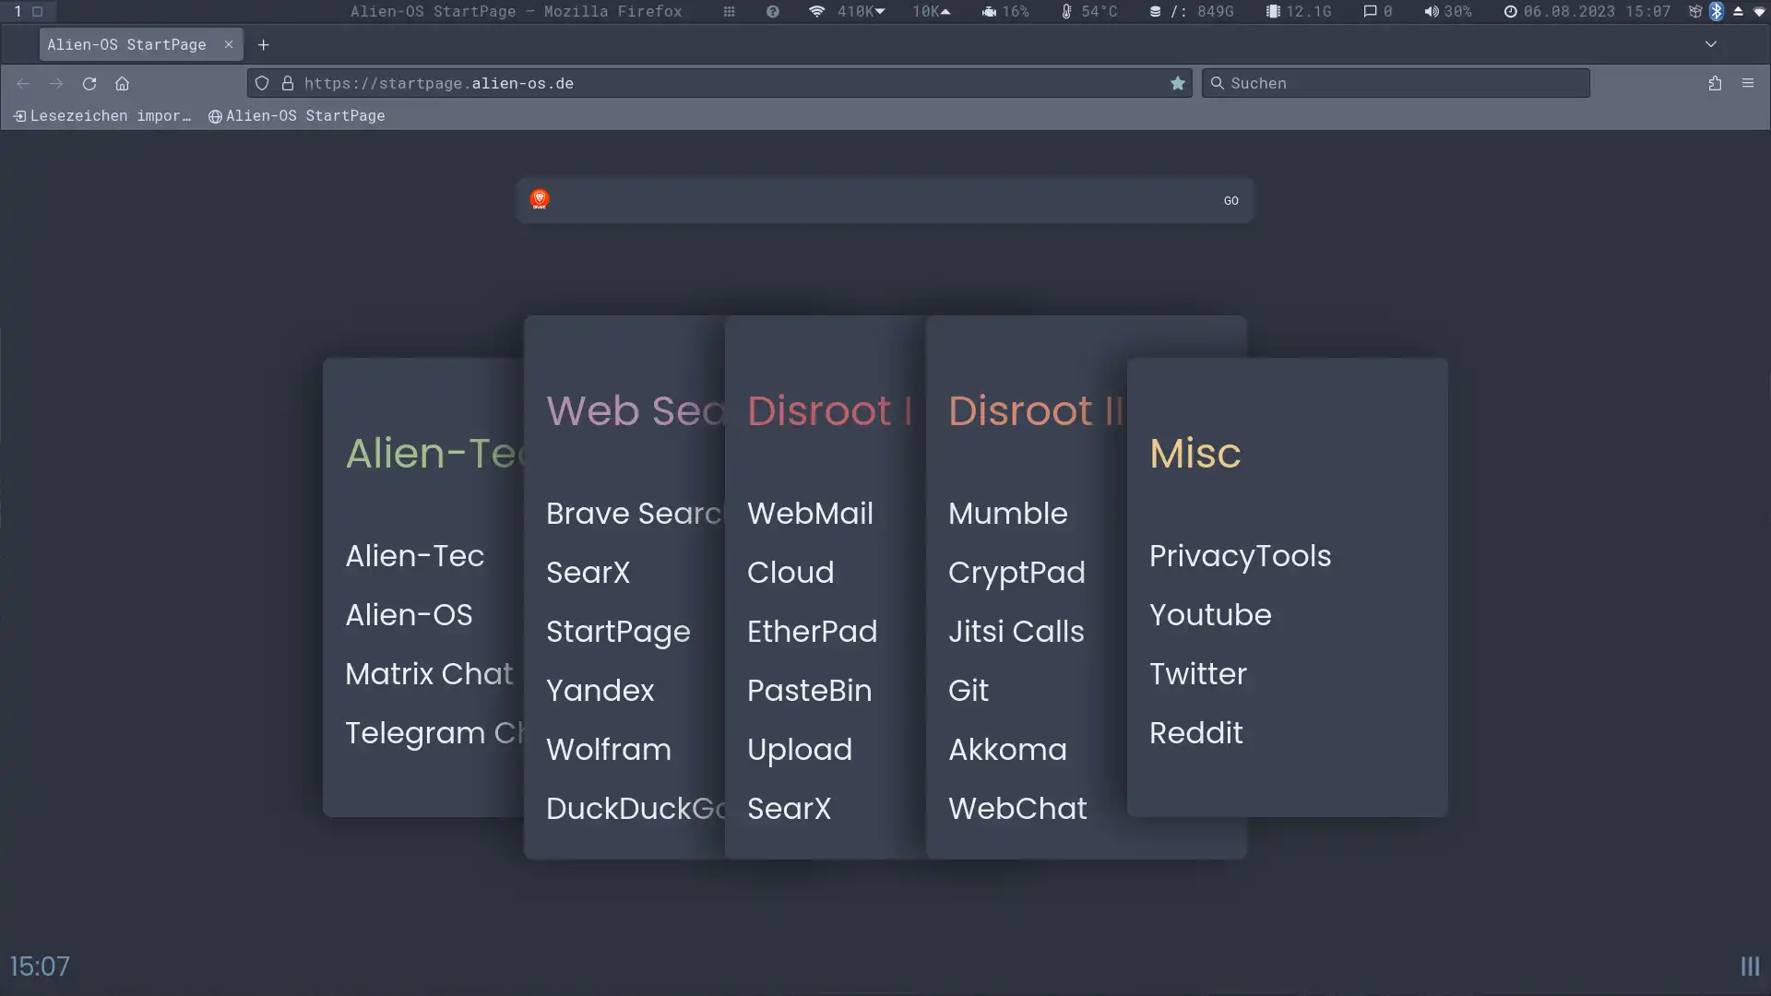Click the volume 30% indicator
The height and width of the screenshot is (996, 1771).
[x=1447, y=11]
